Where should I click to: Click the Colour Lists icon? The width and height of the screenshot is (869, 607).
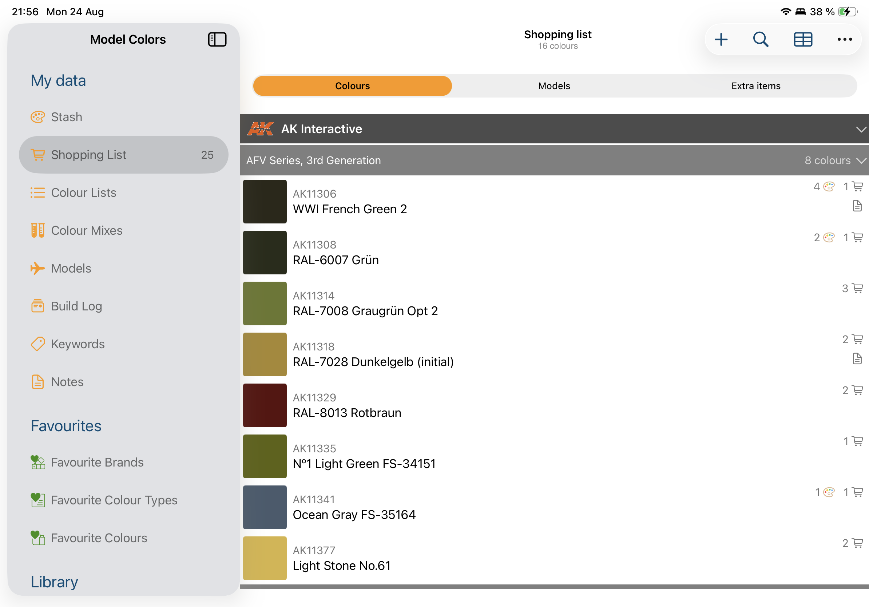coord(37,193)
